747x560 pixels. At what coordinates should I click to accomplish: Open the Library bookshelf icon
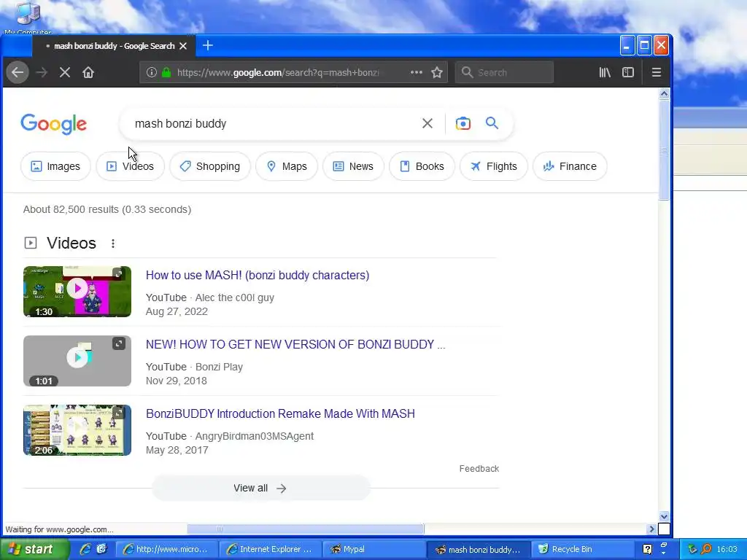pyautogui.click(x=605, y=72)
